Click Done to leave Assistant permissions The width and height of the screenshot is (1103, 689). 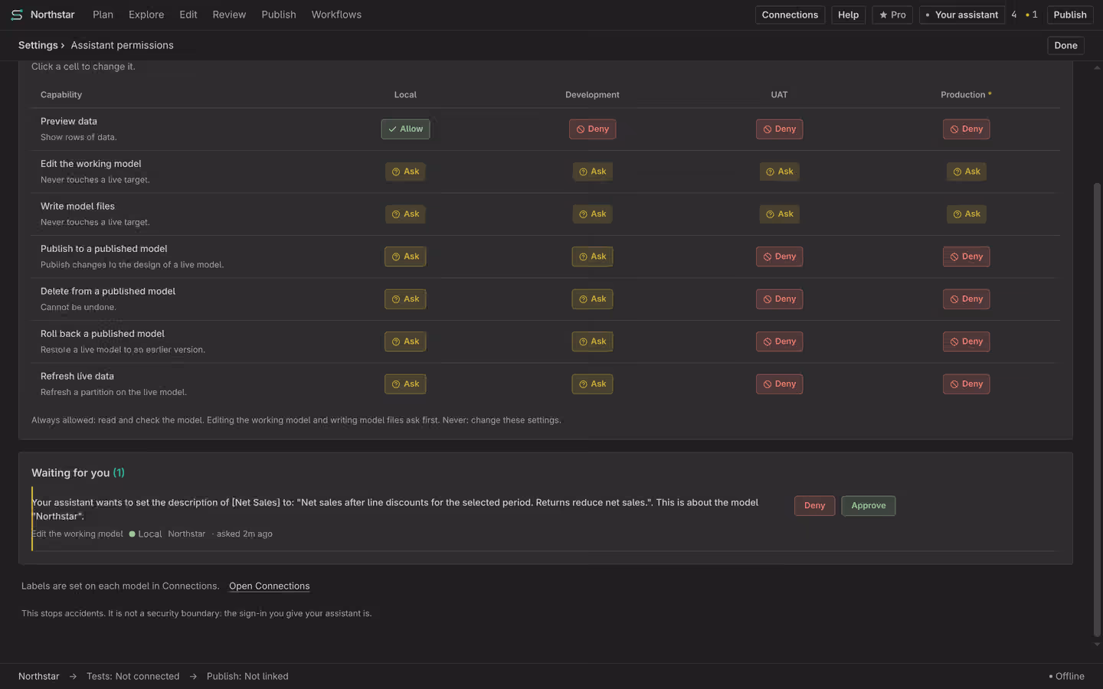pos(1065,45)
